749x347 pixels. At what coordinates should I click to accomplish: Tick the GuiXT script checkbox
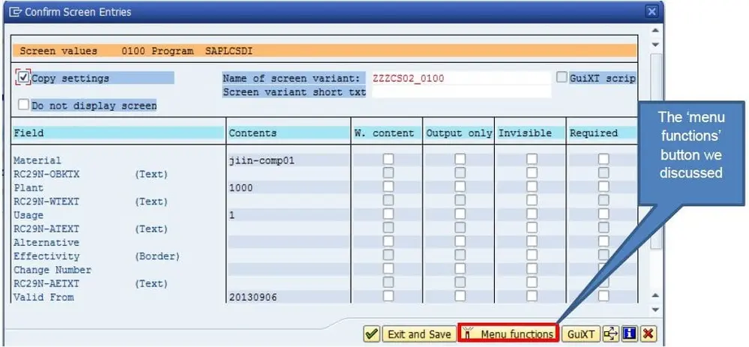click(x=562, y=77)
